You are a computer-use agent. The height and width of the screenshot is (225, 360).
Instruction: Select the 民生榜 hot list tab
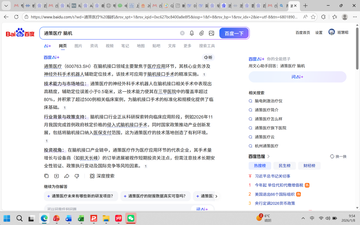[x=284, y=166]
